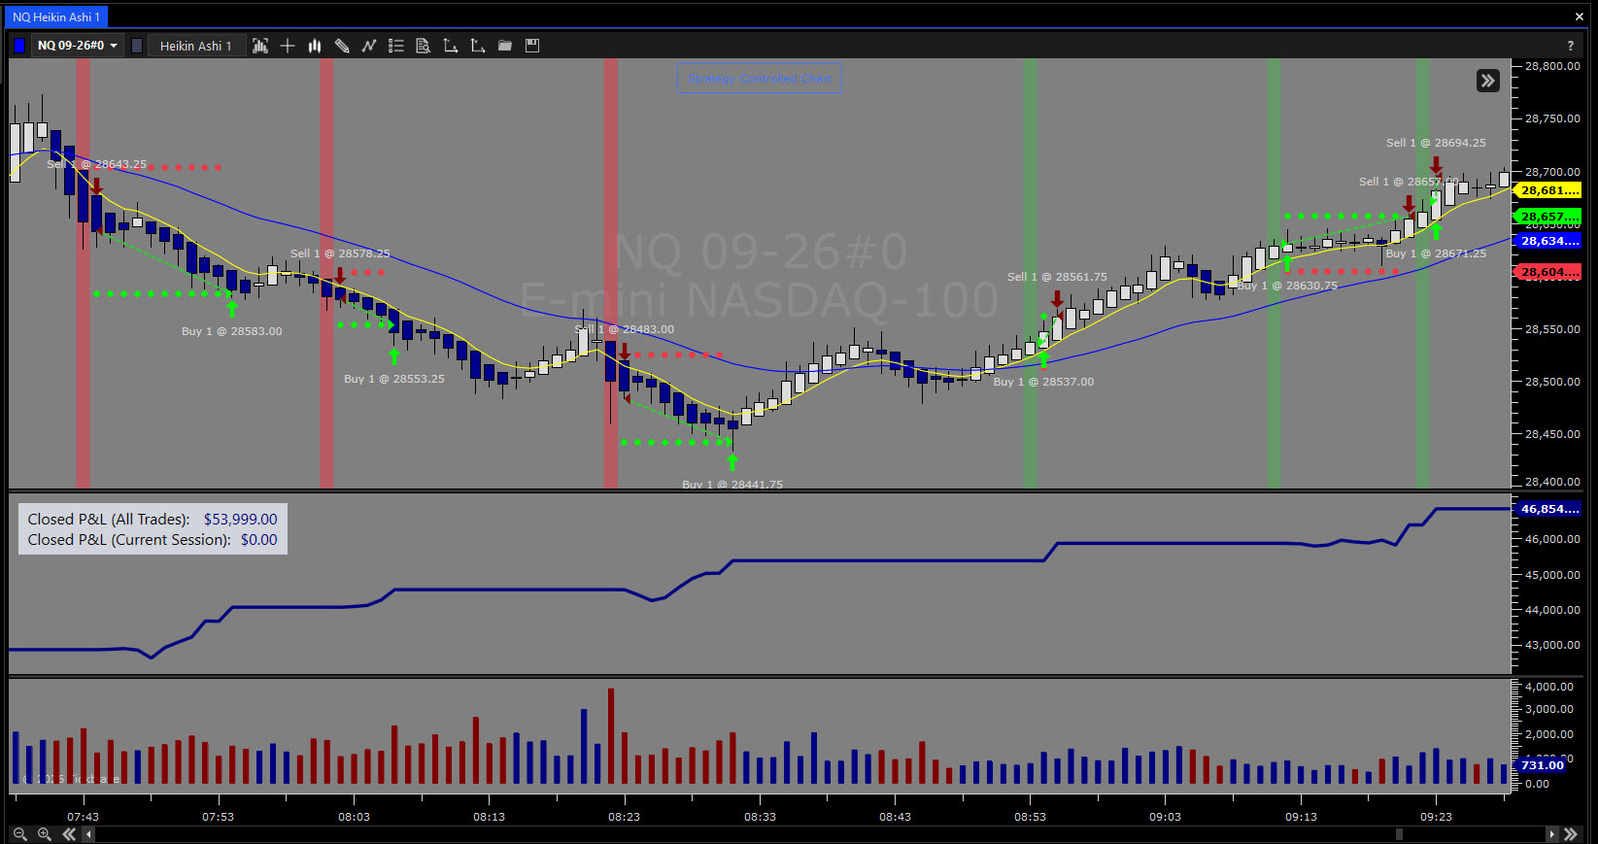The height and width of the screenshot is (844, 1598).
Task: Zoom in with the plus magnifier
Action: coord(45,834)
